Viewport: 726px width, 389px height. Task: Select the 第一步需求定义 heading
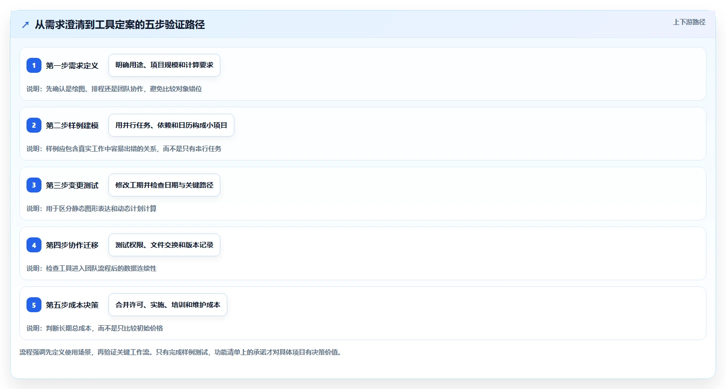tap(72, 65)
